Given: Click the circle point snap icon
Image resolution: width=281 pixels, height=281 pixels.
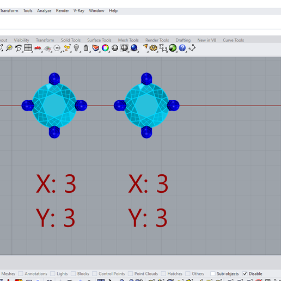Looking at the screenshot, I should [57, 48].
